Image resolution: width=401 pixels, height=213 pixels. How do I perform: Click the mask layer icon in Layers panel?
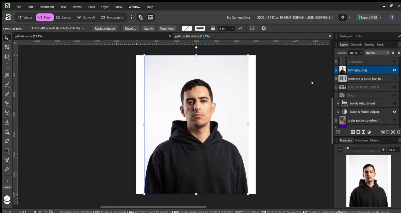[358, 132]
